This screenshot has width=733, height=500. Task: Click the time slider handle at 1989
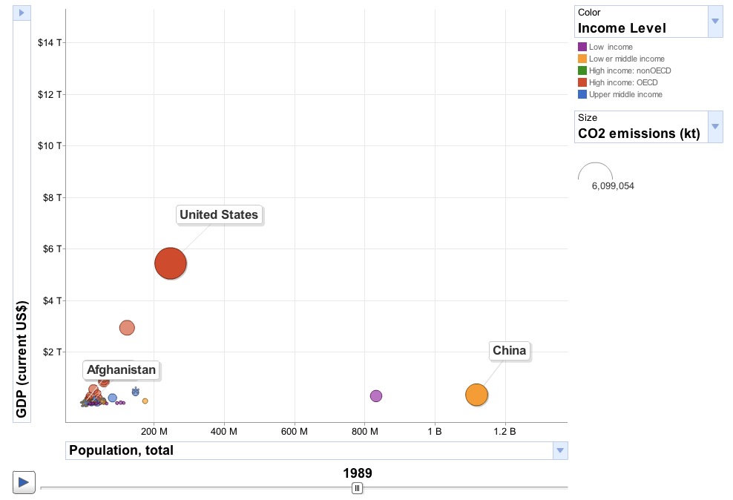pyautogui.click(x=357, y=488)
